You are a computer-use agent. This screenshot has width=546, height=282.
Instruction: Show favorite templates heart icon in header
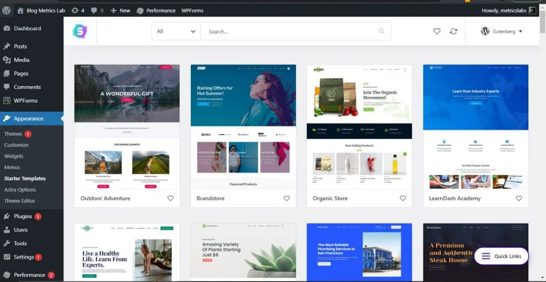coord(437,31)
